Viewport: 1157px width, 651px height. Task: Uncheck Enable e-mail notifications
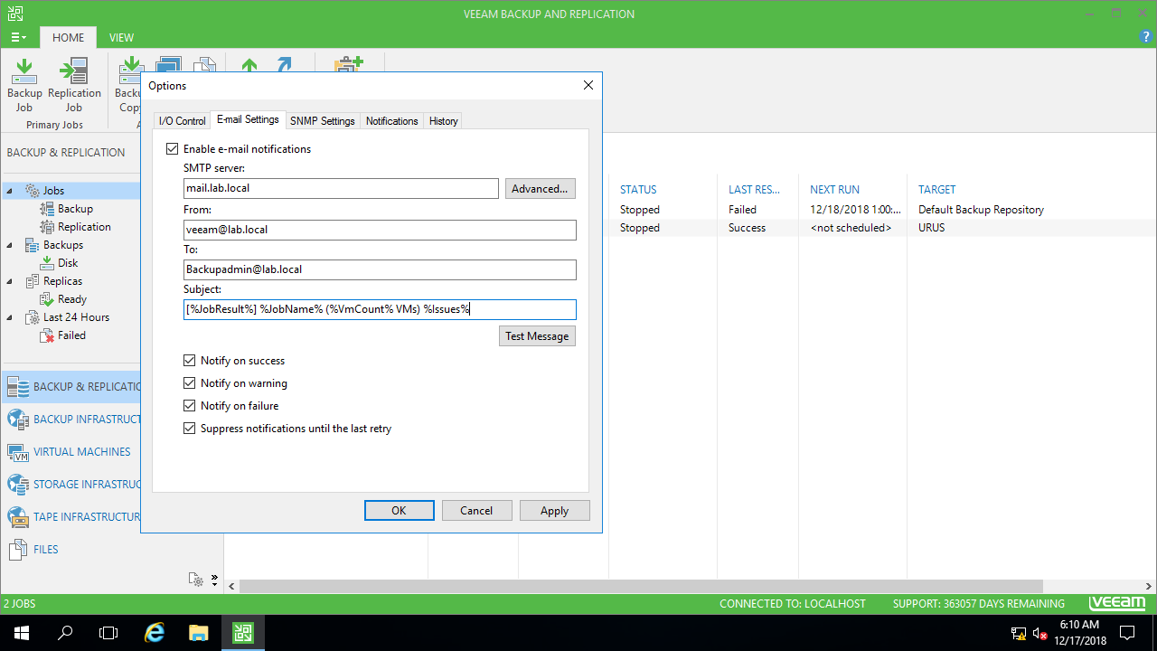[x=173, y=149]
